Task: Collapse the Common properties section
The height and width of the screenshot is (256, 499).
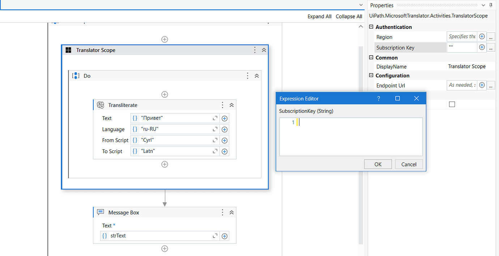Action: coord(371,57)
